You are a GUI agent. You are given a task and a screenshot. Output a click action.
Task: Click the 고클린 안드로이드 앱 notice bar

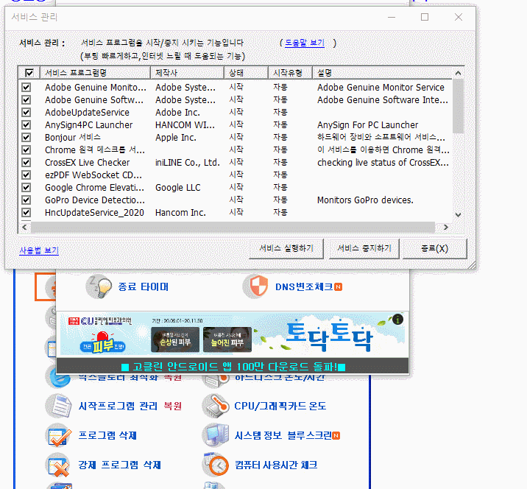233,366
